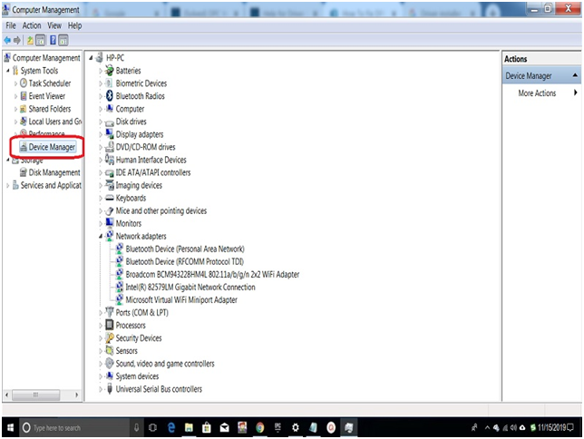Click the Task View taskbar button
This screenshot has width=584, height=439.
click(x=152, y=427)
